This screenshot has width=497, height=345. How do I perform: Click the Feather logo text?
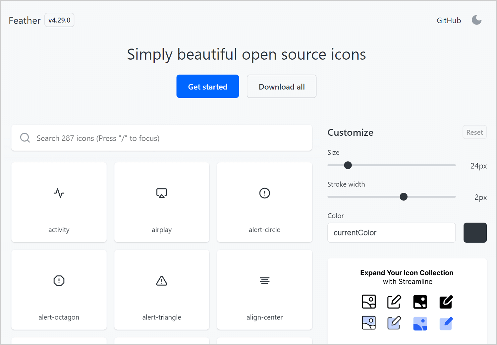click(25, 21)
